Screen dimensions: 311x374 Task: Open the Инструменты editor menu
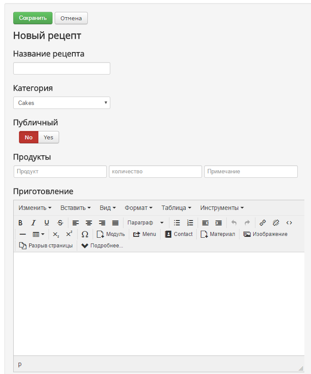click(222, 208)
